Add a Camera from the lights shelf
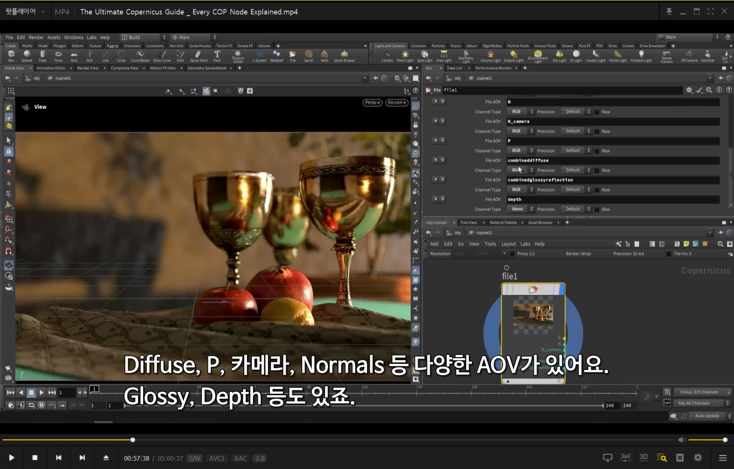Image resolution: width=734 pixels, height=469 pixels. [387, 56]
